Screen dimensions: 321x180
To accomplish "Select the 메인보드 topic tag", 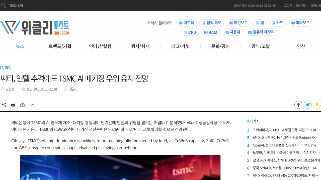I will 238,23.
